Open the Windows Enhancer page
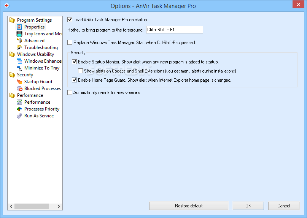 pyautogui.click(x=43, y=61)
